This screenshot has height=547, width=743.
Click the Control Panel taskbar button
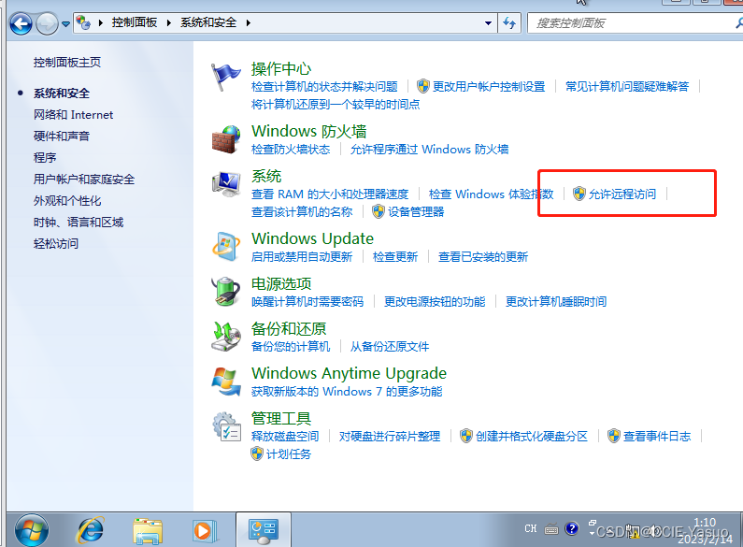point(263,530)
